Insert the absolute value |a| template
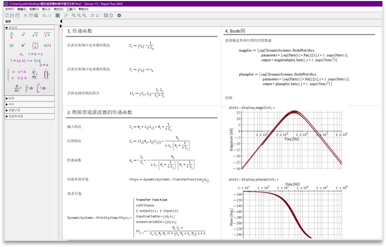 [11, 45]
